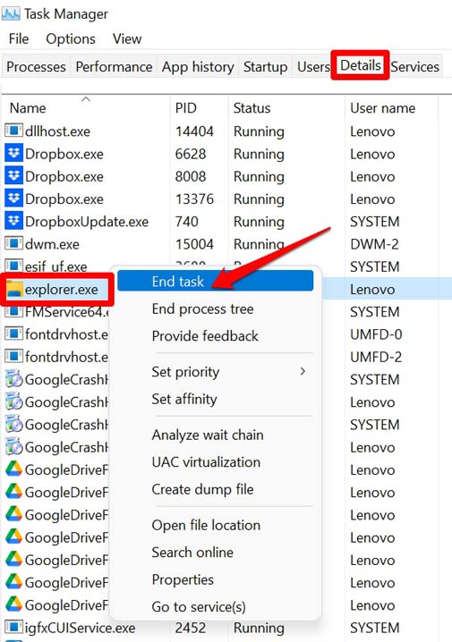Sort by the Name column header
The height and width of the screenshot is (642, 452).
click(x=85, y=107)
